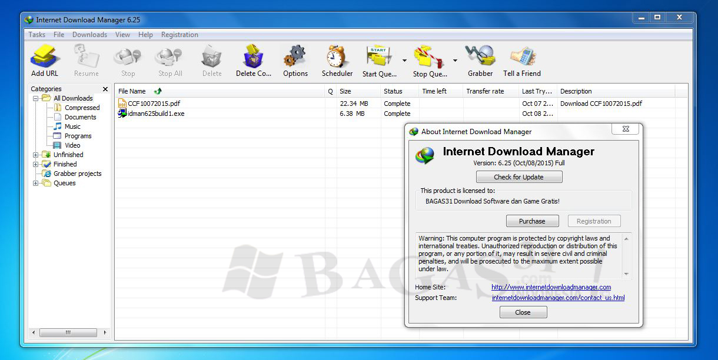
Task: Open the contact_us.html support link
Action: (x=558, y=298)
